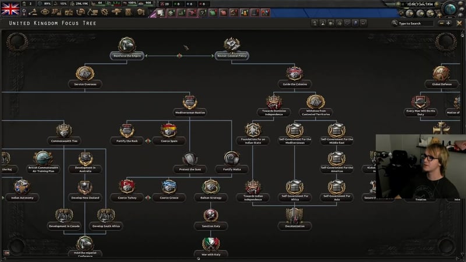The height and width of the screenshot is (262, 466).
Task: Select Self-Government for the Americas focus
Action: [x=337, y=162]
